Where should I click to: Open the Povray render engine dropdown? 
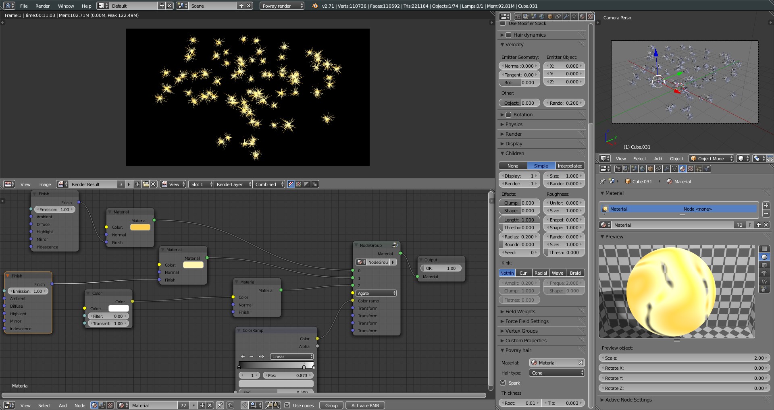click(x=282, y=6)
